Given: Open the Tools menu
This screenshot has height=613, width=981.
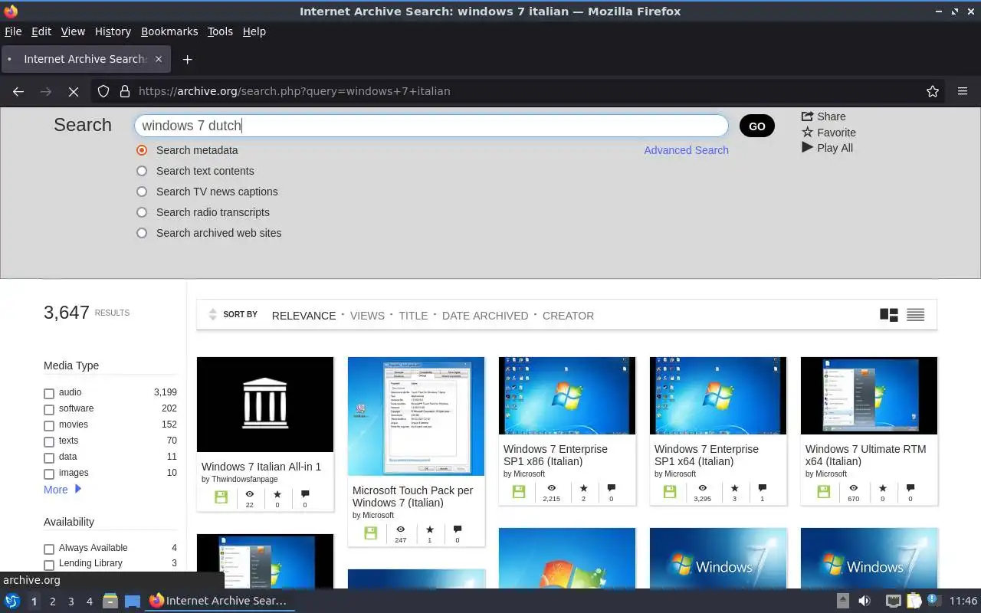Looking at the screenshot, I should [220, 31].
